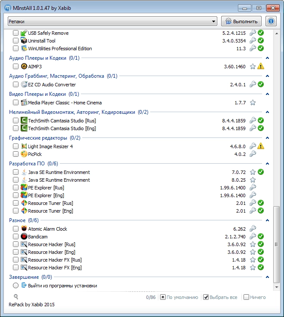Click the Resource Hacker [Rus] icon
Image resolution: width=284 pixels, height=317 pixels.
[24, 244]
